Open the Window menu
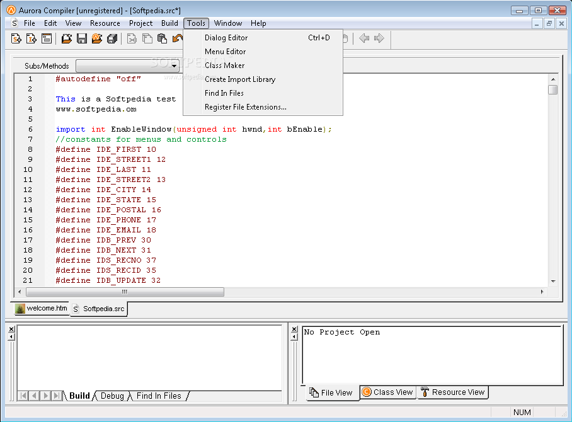The height and width of the screenshot is (422, 572). 228,23
